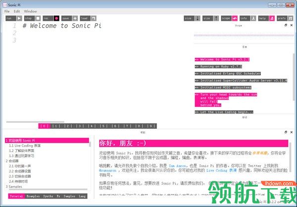This screenshot has width=297, height=207.
Task: Open tutorial section 2.4 持续时间
Action: click(18, 181)
